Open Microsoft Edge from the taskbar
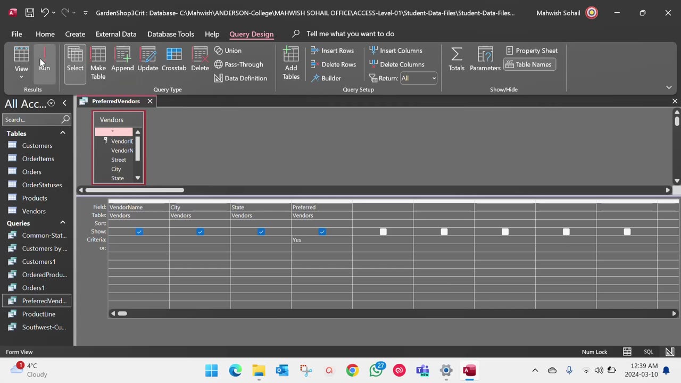Viewport: 681px width, 383px height. [x=235, y=370]
